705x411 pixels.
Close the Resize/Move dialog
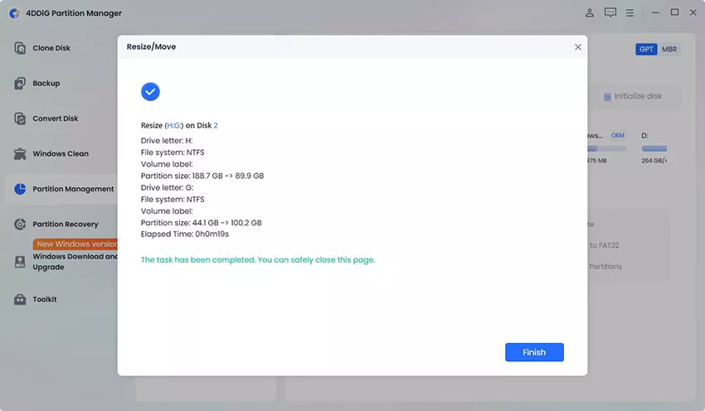(578, 47)
